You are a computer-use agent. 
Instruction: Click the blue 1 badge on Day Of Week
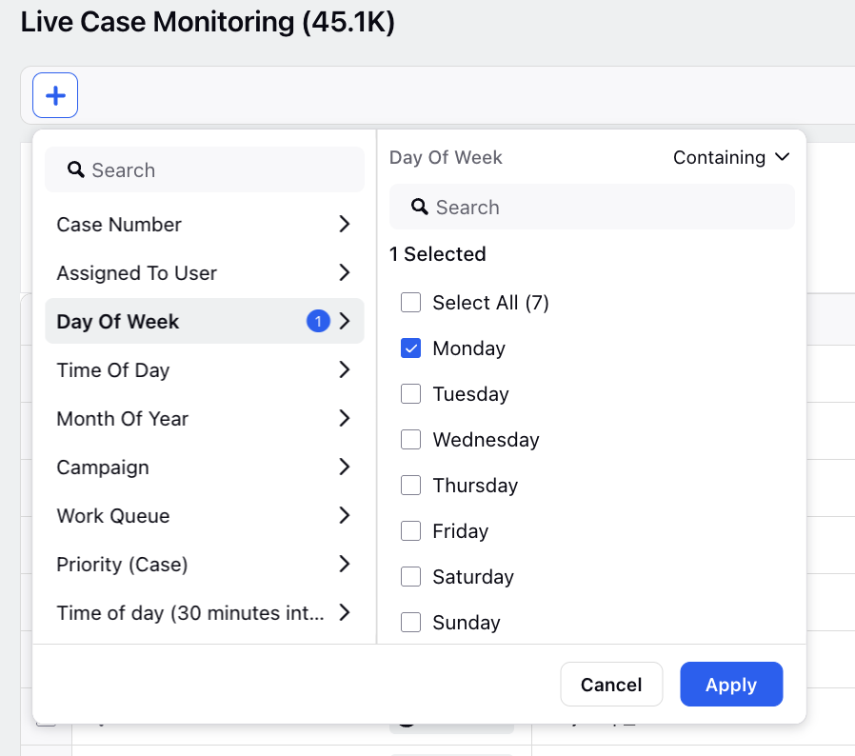point(318,321)
